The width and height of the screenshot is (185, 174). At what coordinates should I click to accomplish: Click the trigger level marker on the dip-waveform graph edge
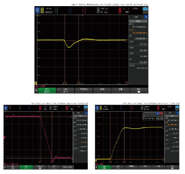[126, 41]
